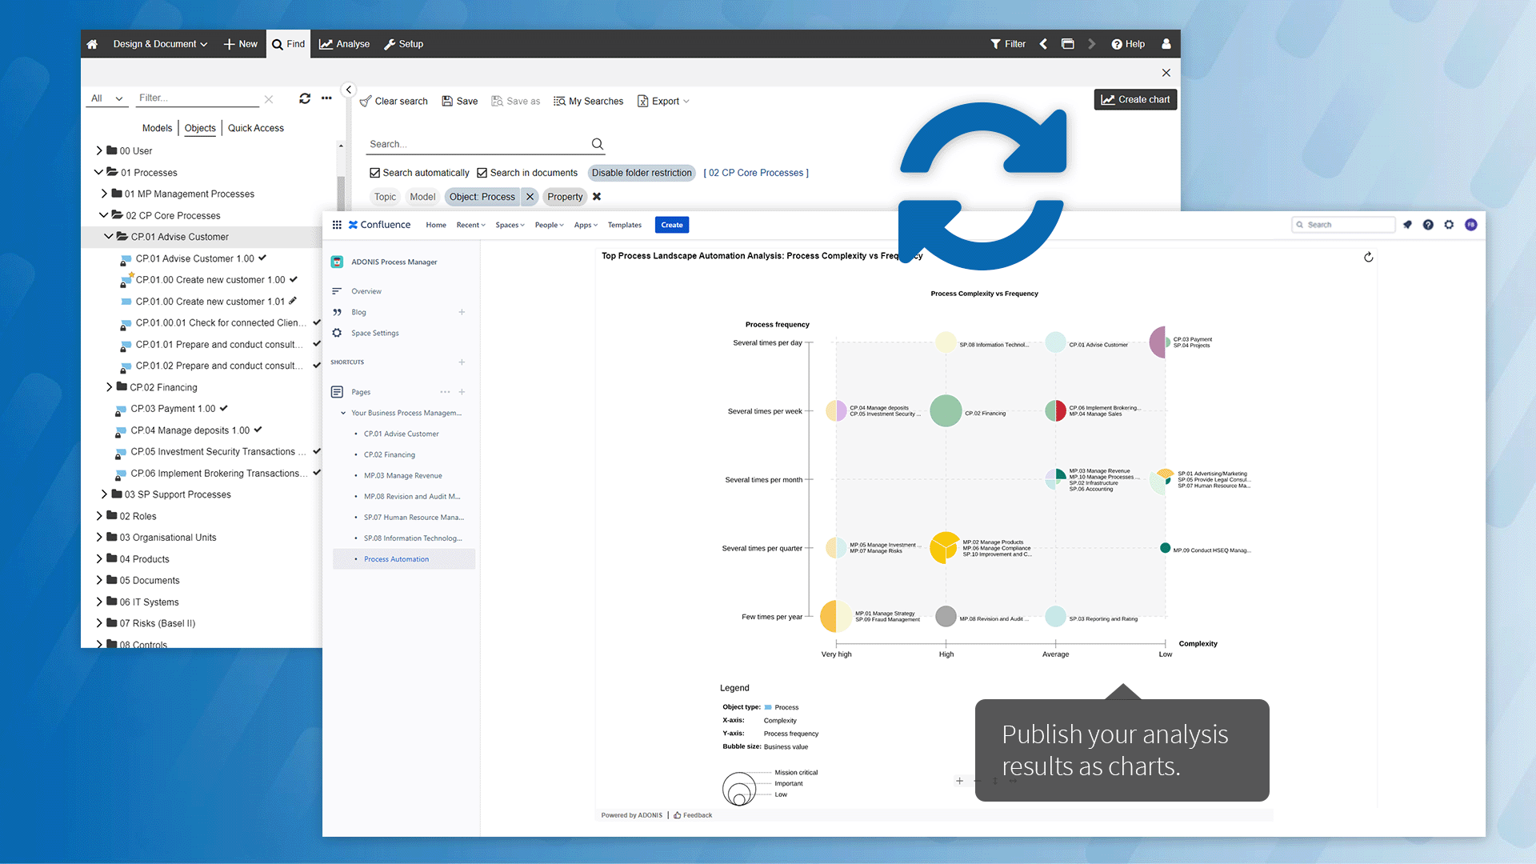The image size is (1536, 864).
Task: Click the Create chart button
Action: [1134, 99]
